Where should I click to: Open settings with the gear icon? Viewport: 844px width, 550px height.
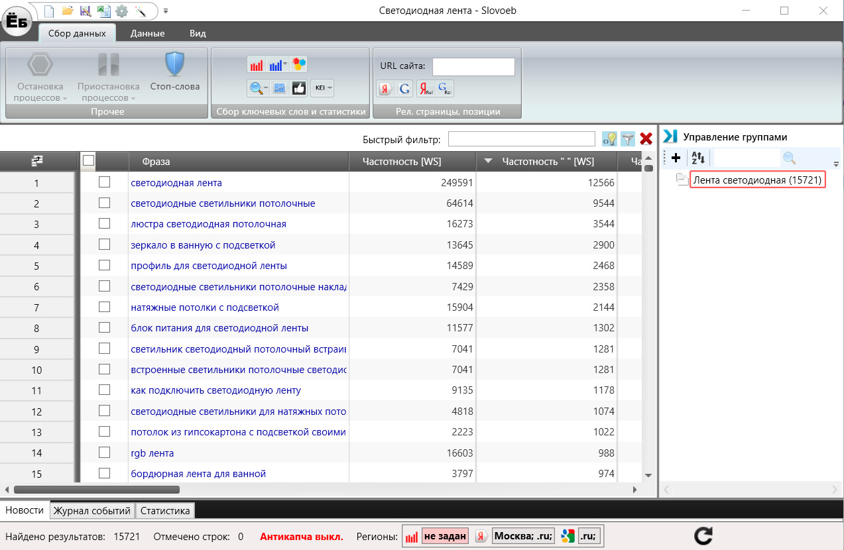[x=121, y=11]
